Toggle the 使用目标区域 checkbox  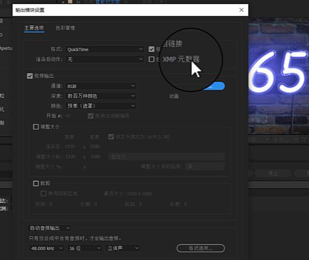(43, 193)
